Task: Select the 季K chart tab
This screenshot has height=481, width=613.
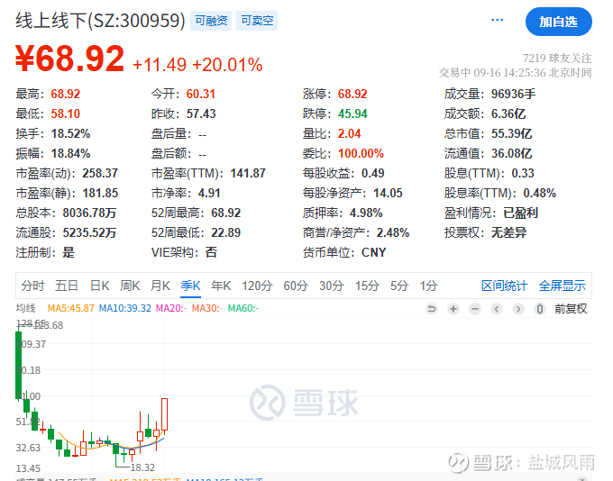Action: point(190,286)
